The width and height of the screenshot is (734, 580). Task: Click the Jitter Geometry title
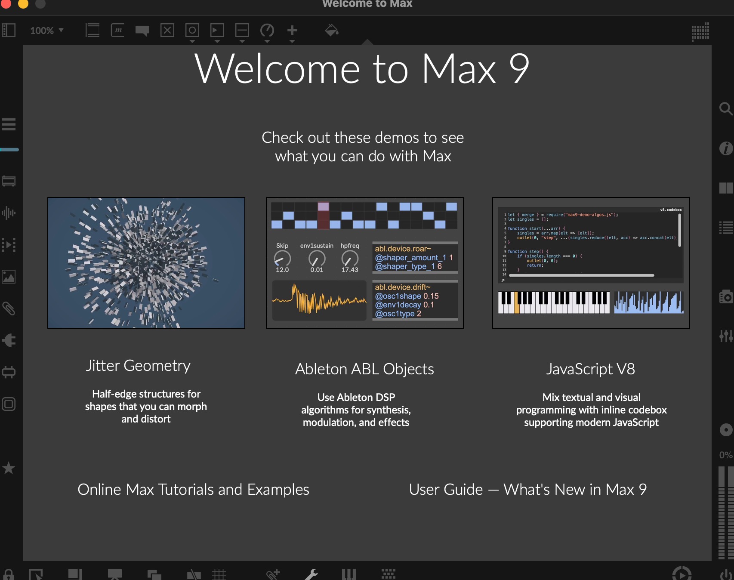[x=138, y=365]
